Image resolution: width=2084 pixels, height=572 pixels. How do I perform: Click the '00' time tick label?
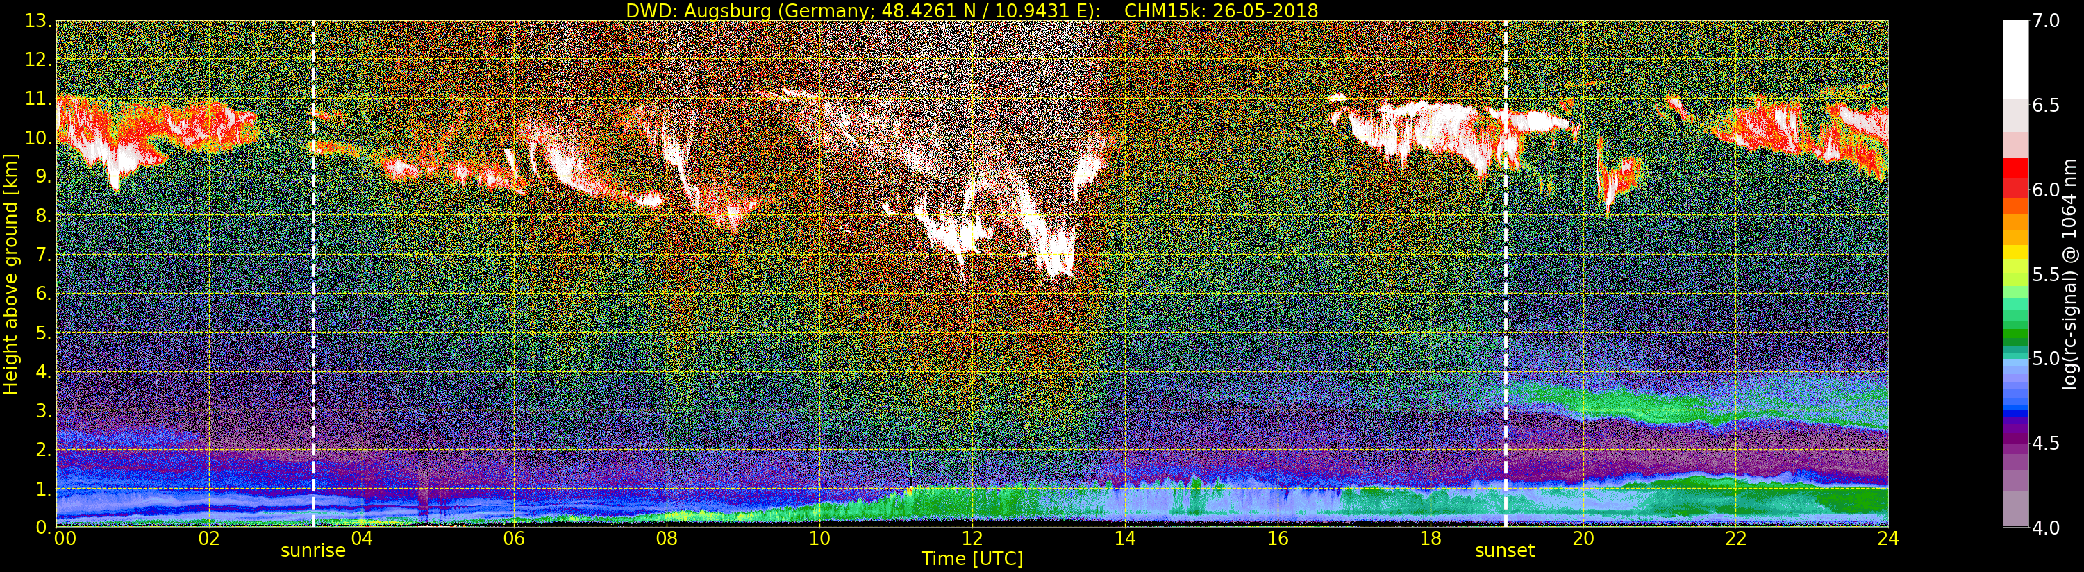pyautogui.click(x=65, y=538)
